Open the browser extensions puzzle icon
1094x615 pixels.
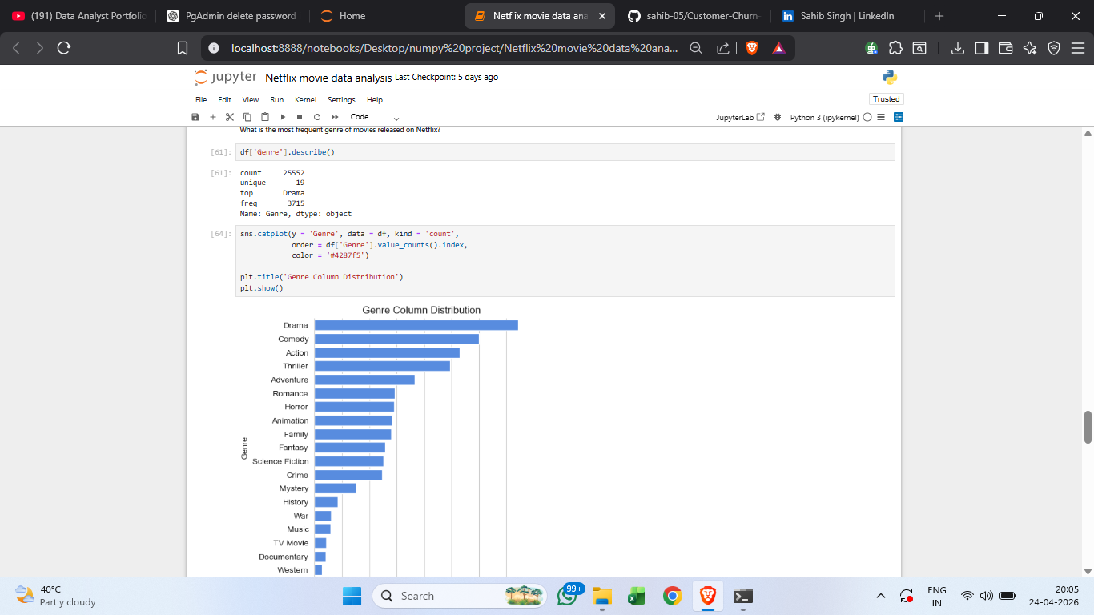click(895, 48)
